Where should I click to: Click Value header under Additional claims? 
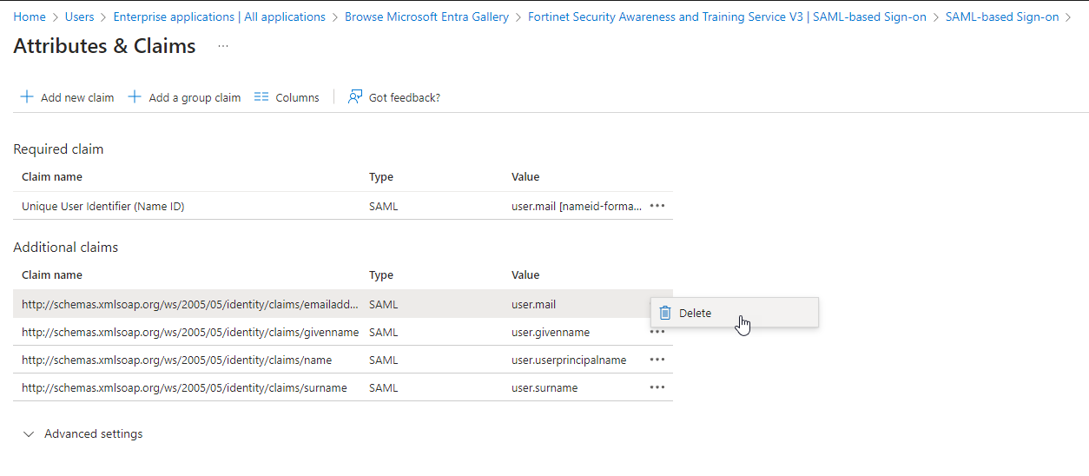pos(525,274)
